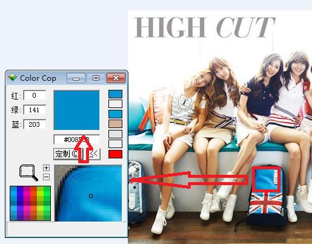This screenshot has width=312, height=244.
Task: Minimize the Color Cop window
Action: click(76, 78)
